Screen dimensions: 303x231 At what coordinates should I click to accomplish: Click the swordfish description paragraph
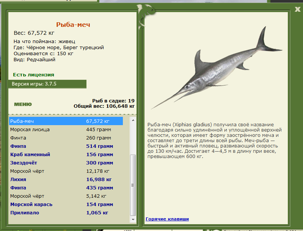tap(215, 140)
